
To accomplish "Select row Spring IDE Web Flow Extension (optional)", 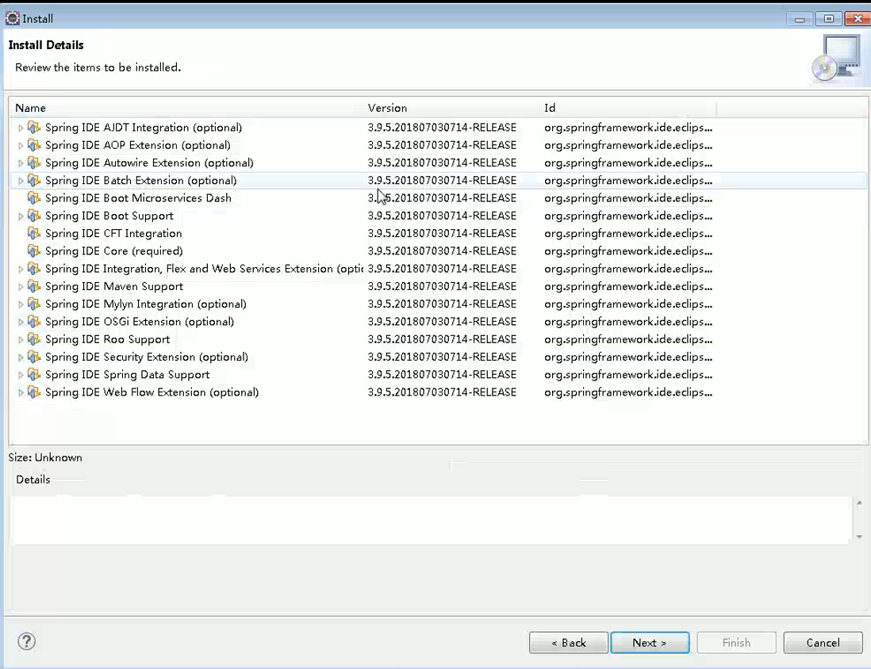I will coord(438,392).
